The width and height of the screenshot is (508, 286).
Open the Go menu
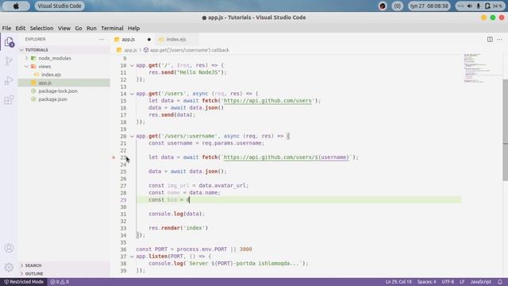[79, 29]
